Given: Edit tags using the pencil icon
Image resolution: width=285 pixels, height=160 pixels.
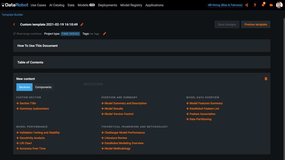Looking at the screenshot, I should click(104, 33).
